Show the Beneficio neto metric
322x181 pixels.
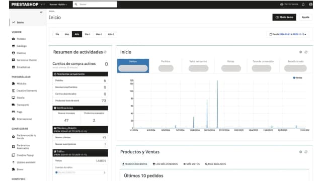(x=295, y=66)
